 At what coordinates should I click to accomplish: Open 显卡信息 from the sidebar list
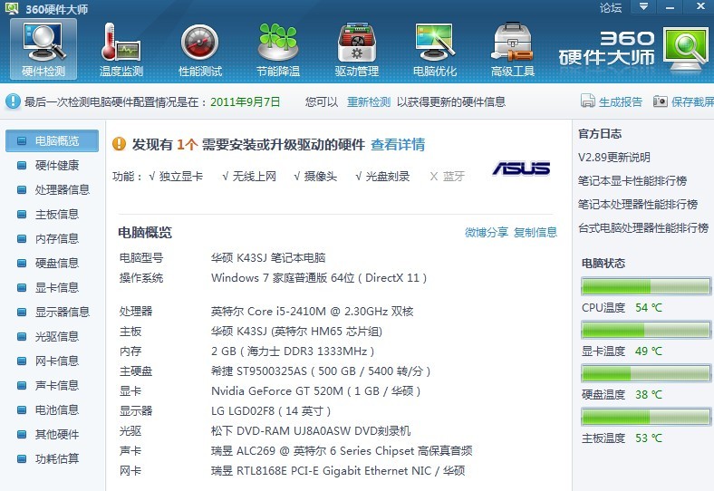click(56, 288)
